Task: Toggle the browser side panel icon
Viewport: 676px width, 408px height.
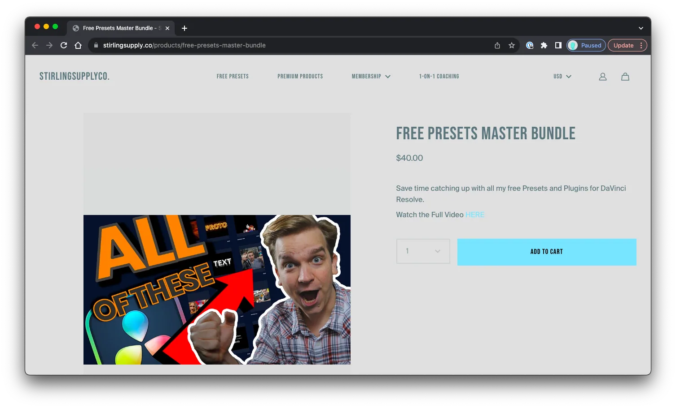Action: click(x=558, y=45)
